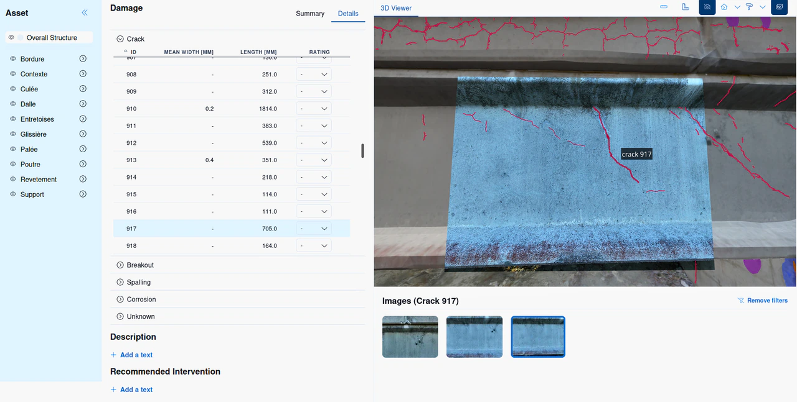Image resolution: width=797 pixels, height=402 pixels.
Task: Open the rating dropdown for crack 917
Action: tap(314, 229)
